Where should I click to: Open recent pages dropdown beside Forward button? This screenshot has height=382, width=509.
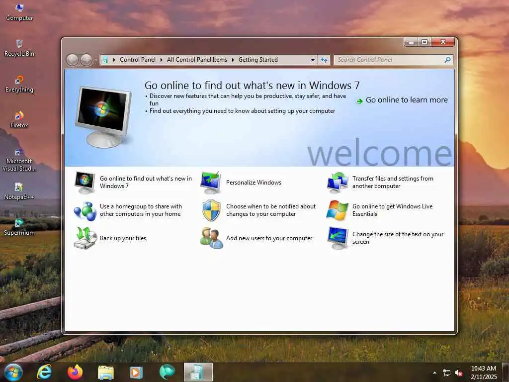95,60
